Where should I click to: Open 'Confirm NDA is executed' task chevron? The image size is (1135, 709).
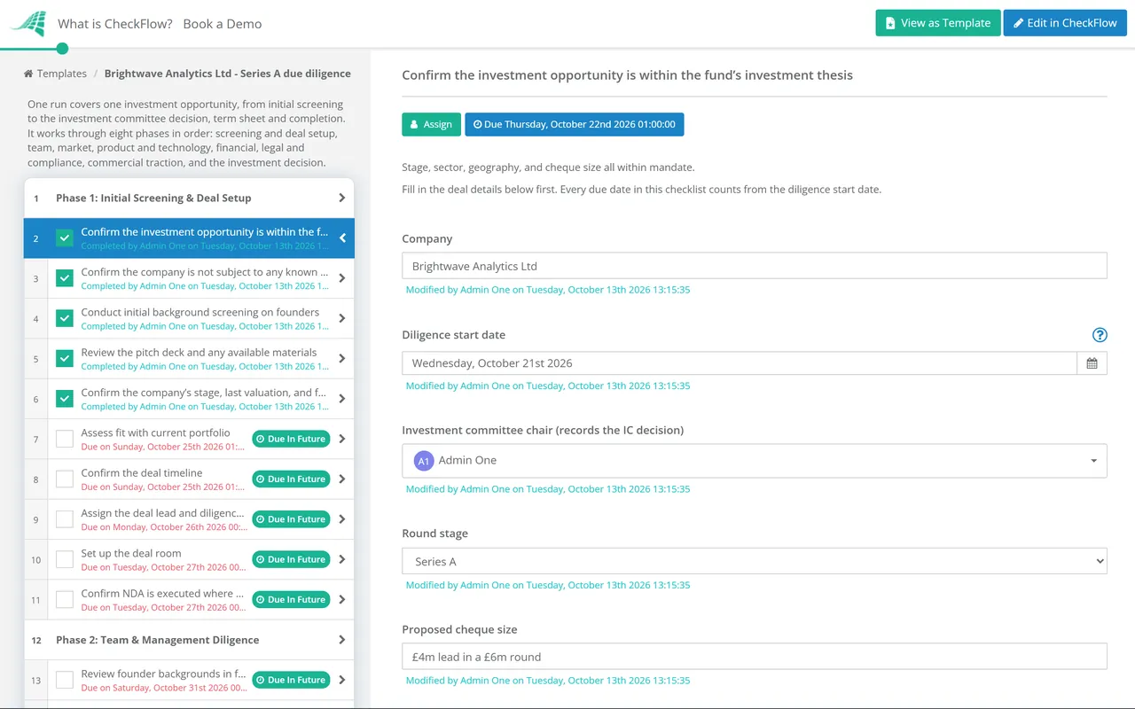point(342,600)
